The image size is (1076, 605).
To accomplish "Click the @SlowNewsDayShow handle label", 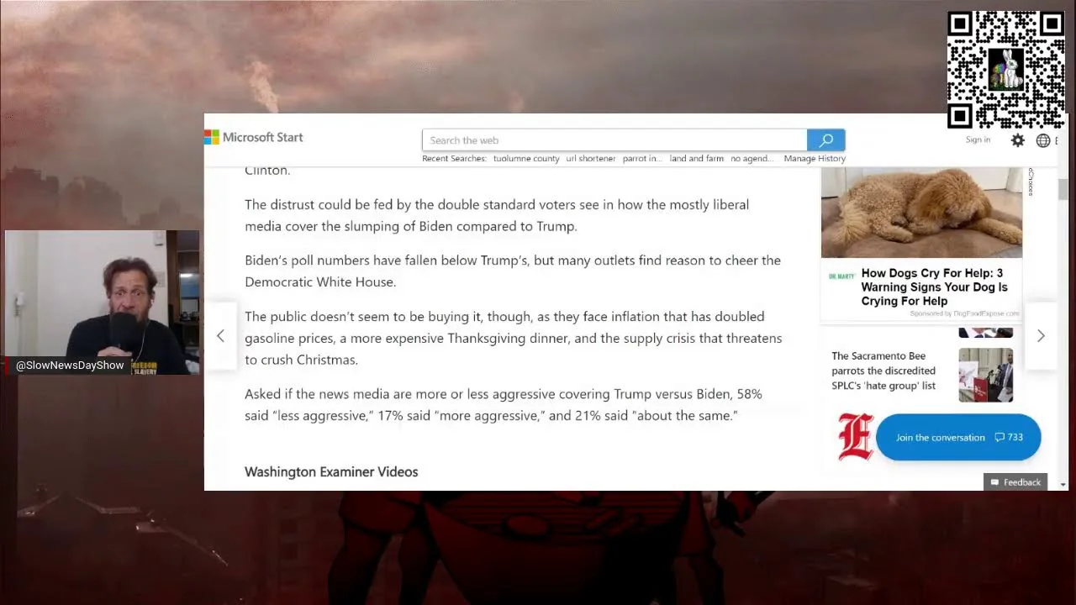I will [70, 366].
